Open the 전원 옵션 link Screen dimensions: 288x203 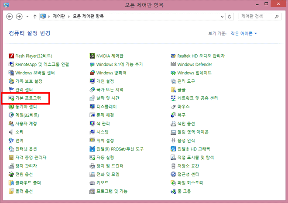(x=24, y=175)
